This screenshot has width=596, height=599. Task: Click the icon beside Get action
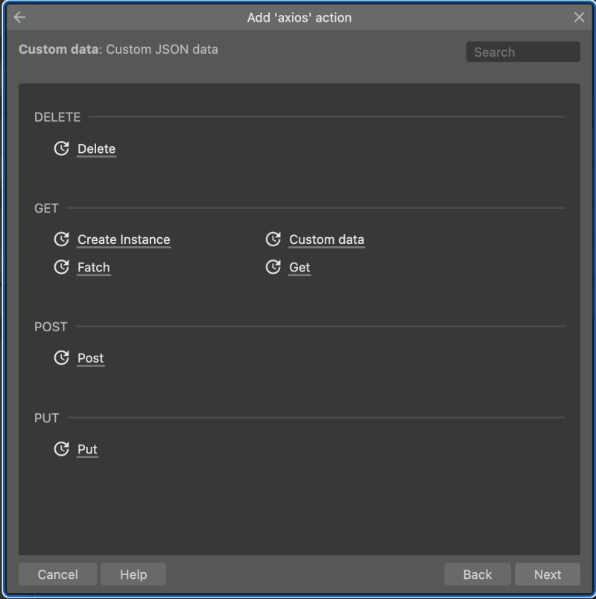tap(273, 266)
